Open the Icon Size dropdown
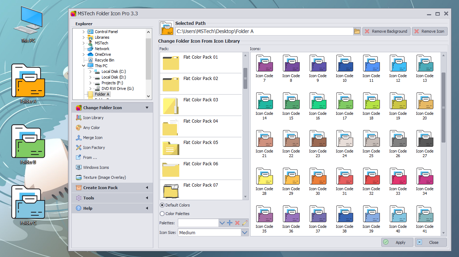The width and height of the screenshot is (459, 257). coord(245,232)
